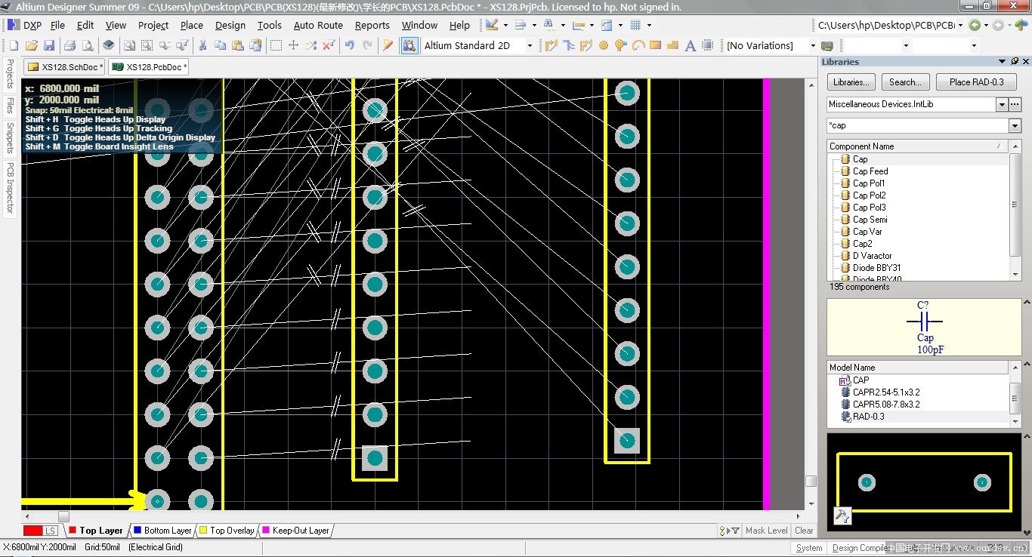Click the Search button in Libraries panel

click(905, 82)
